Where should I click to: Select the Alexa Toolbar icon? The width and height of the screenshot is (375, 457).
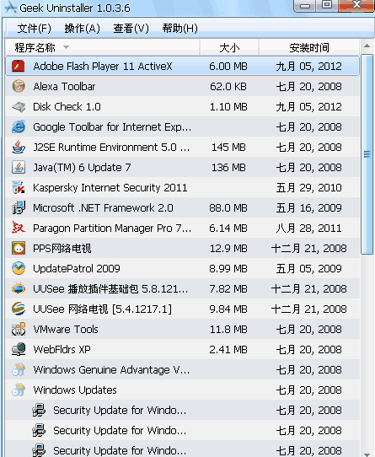point(19,86)
